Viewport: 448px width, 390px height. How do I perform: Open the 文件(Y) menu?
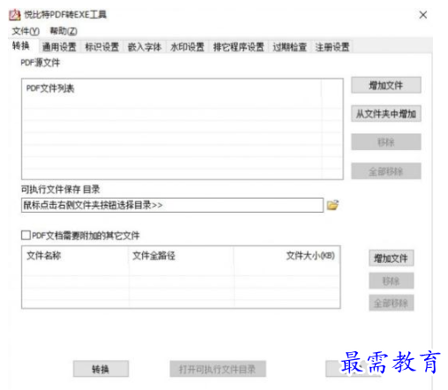26,31
